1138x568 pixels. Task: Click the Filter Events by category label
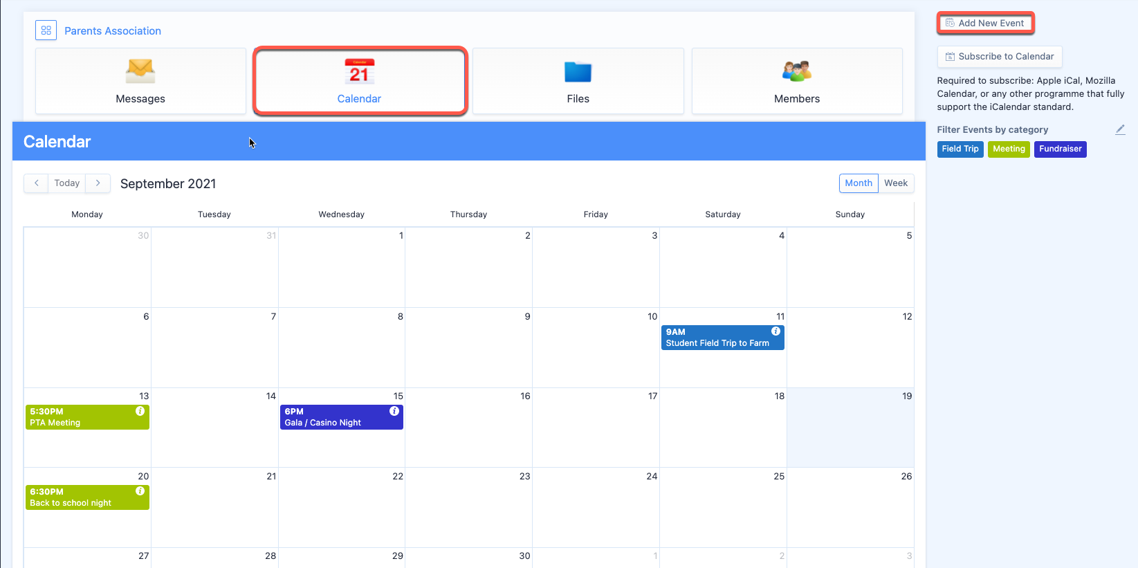pyautogui.click(x=993, y=130)
